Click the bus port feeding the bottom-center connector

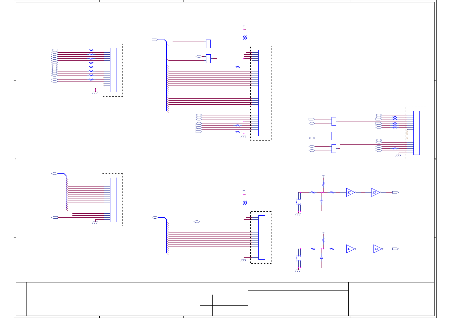click(x=155, y=218)
